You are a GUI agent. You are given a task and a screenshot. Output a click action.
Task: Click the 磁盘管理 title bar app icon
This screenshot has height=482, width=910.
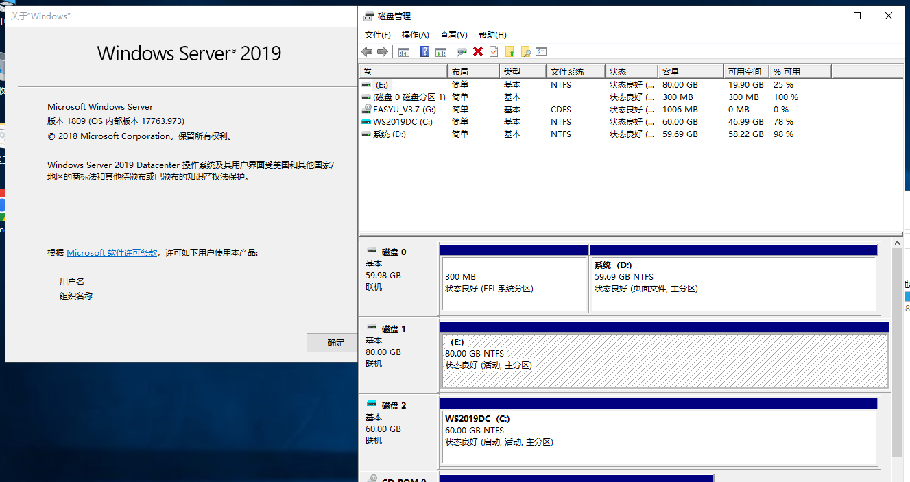(369, 16)
